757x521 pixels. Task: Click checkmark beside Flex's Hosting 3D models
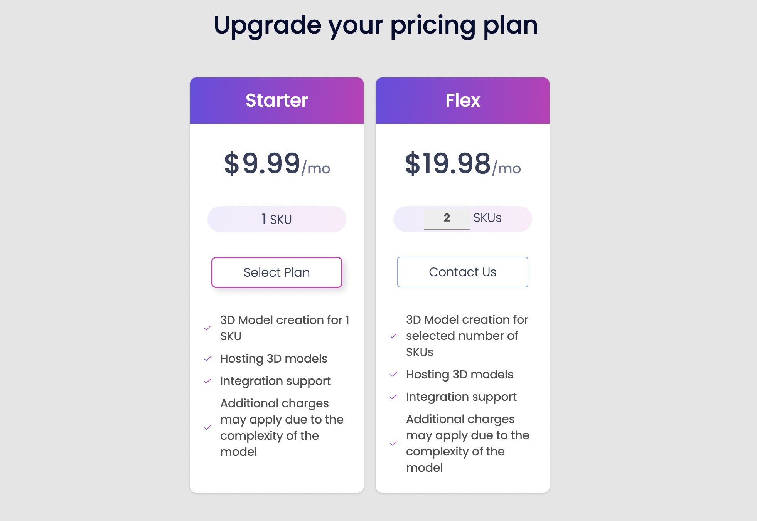[x=393, y=375]
